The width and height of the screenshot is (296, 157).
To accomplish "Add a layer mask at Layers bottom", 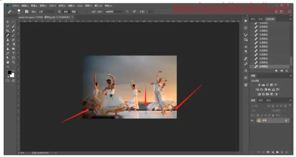I will pos(268,152).
